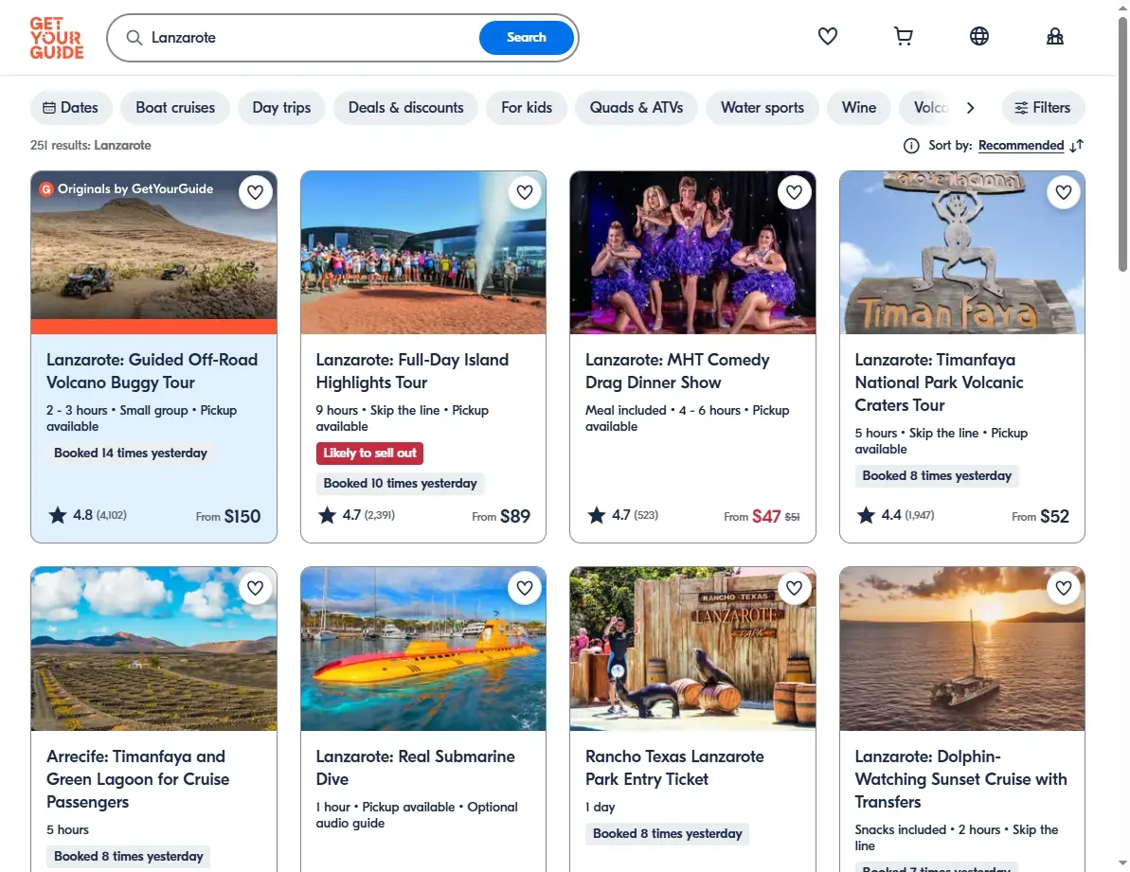Select the Deals & discounts chip
1130x872 pixels.
[405, 107]
